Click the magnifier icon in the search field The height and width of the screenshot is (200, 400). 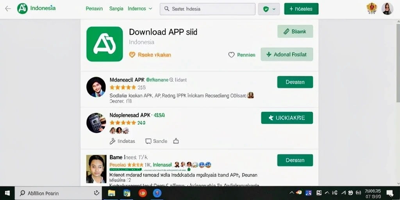[x=167, y=9]
